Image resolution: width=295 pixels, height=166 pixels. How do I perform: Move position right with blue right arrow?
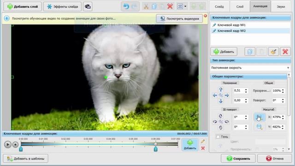click(227, 95)
